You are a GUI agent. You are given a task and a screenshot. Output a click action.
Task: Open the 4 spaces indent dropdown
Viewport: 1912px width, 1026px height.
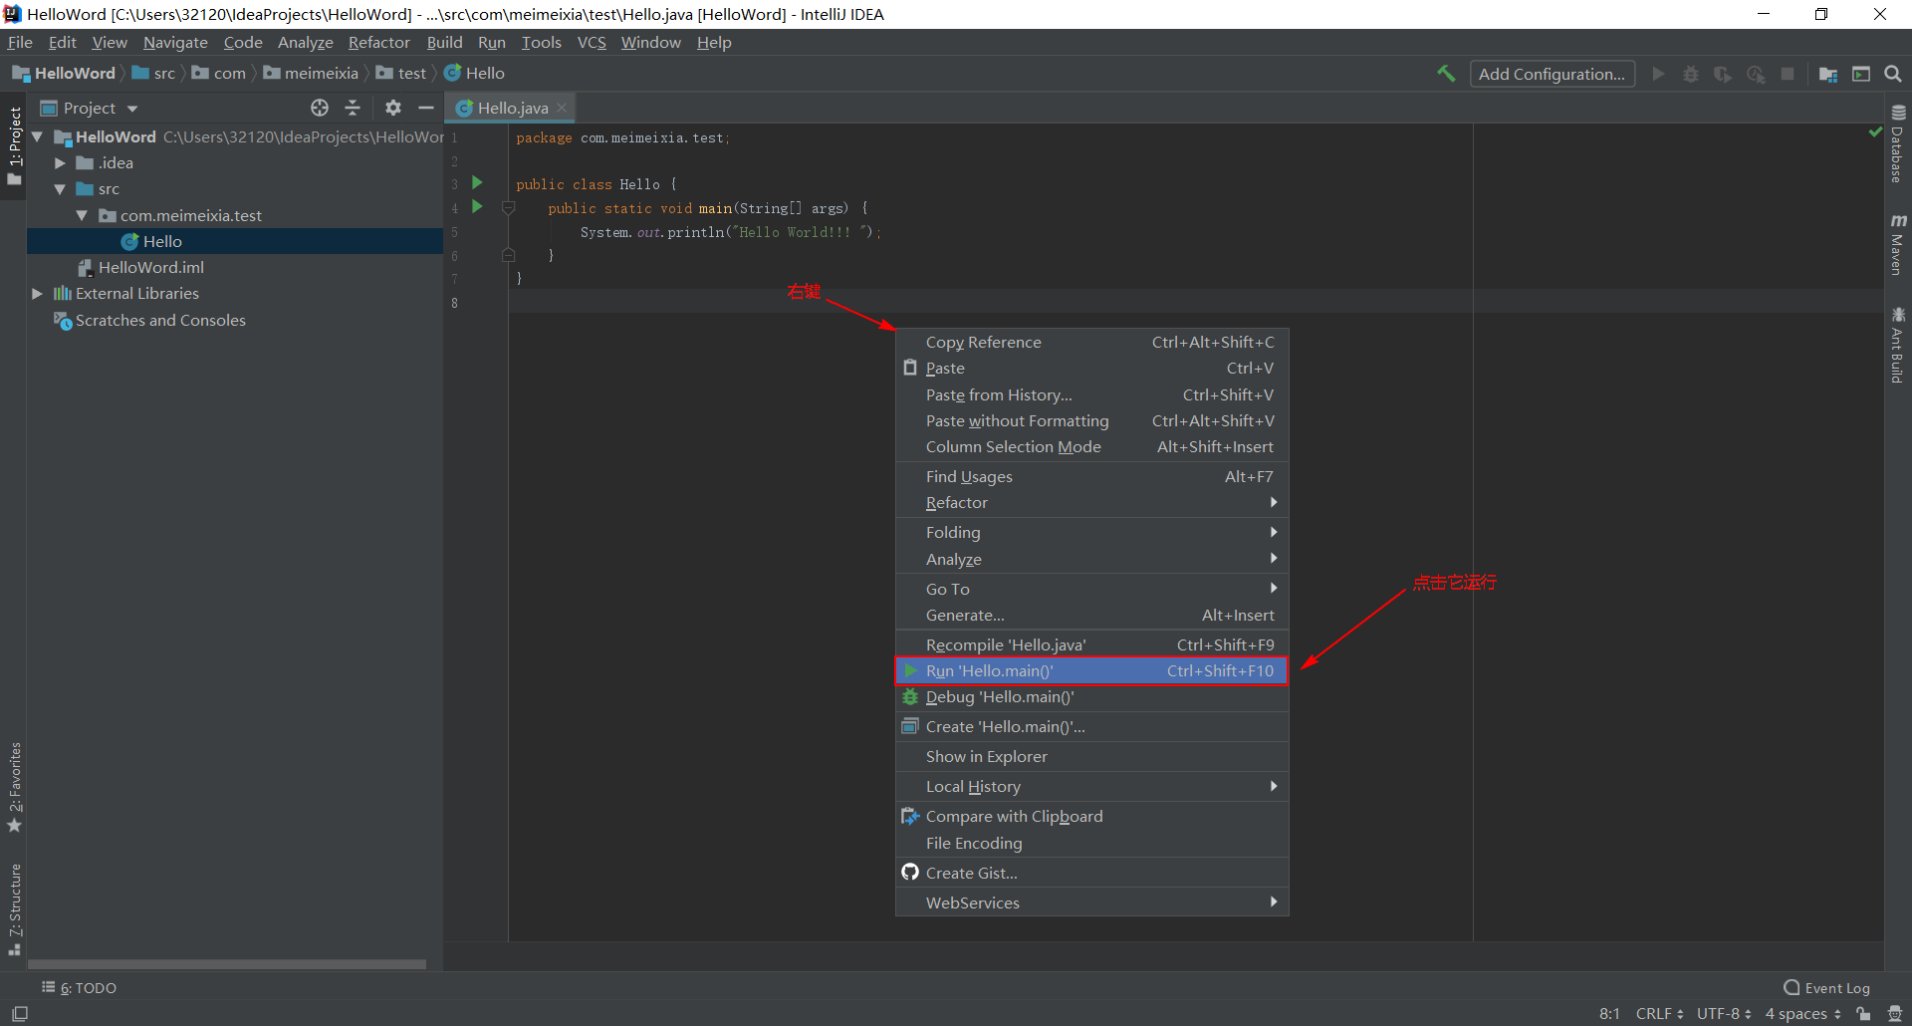pyautogui.click(x=1803, y=1013)
